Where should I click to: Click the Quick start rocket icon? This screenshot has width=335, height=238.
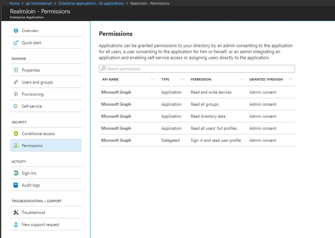click(x=16, y=43)
